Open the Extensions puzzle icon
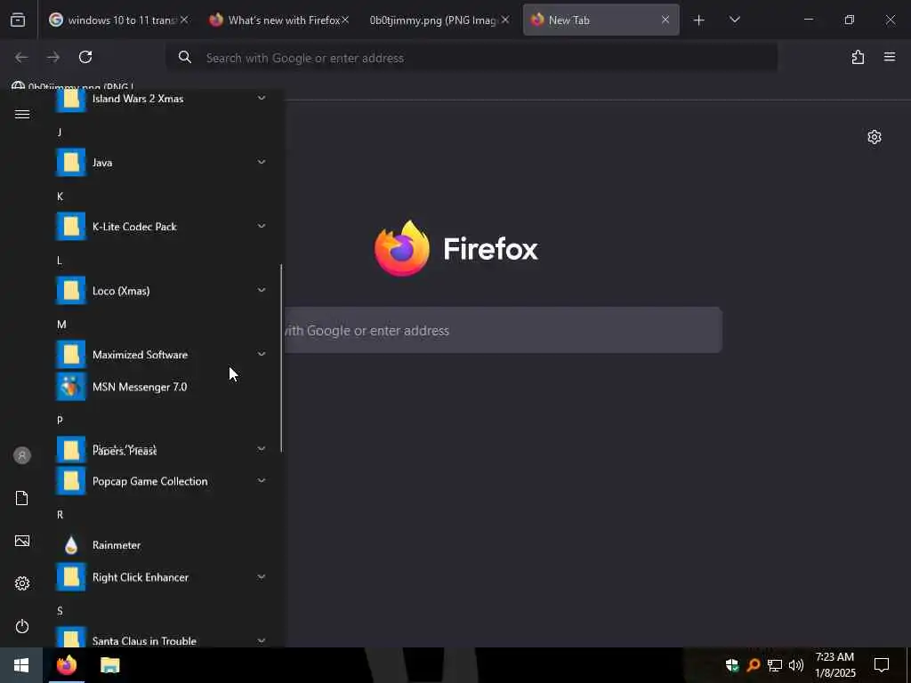911x683 pixels. [858, 57]
